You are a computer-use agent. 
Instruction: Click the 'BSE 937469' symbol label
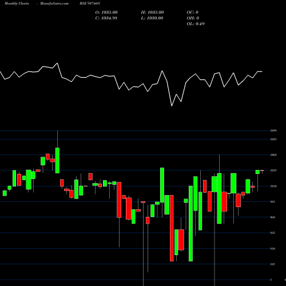90,3
